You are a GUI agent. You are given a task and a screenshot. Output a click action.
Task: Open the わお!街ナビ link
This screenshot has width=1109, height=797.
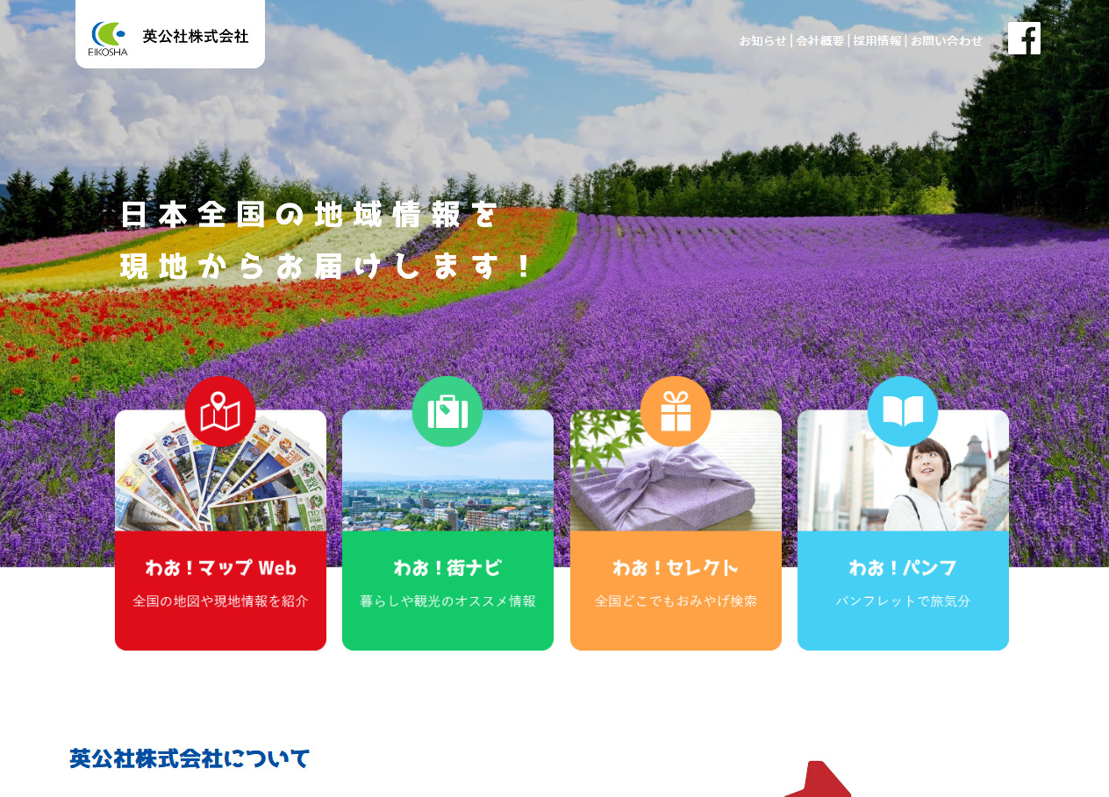tap(447, 568)
